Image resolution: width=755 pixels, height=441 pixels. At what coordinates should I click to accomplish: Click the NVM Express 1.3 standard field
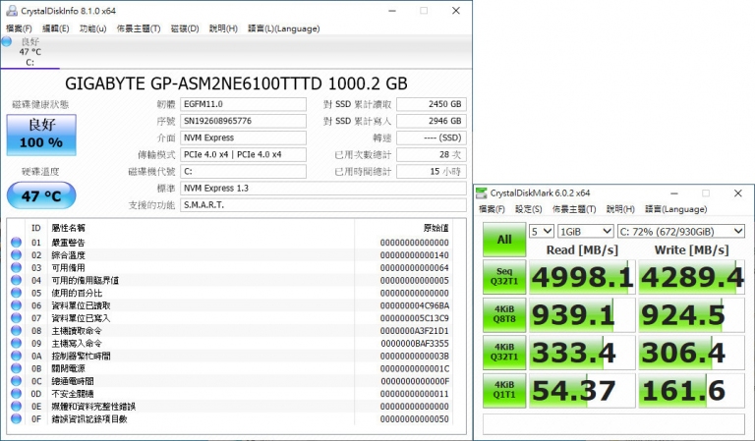coord(323,188)
